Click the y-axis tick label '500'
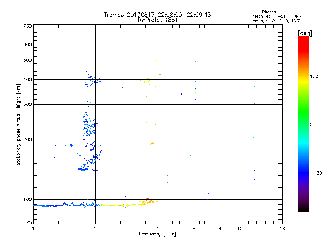 click(27, 60)
